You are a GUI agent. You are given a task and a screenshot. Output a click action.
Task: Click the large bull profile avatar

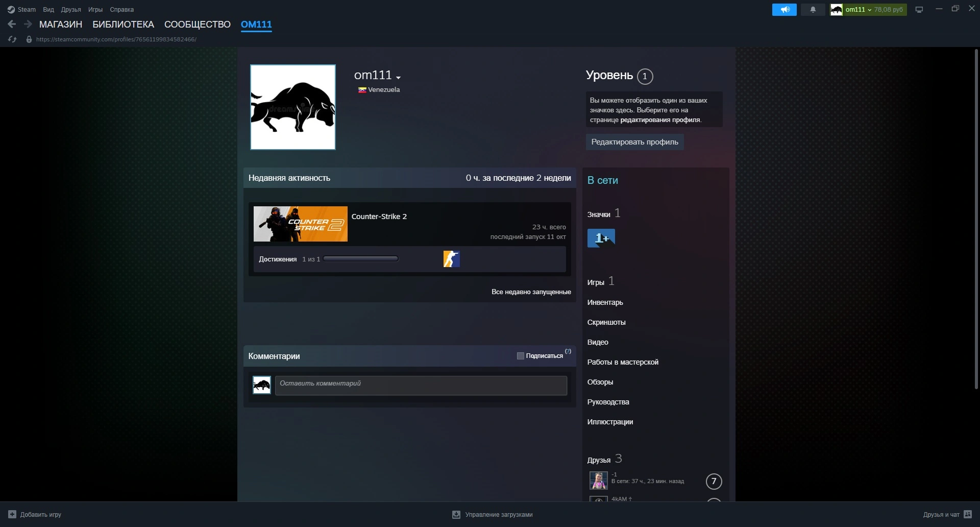tap(293, 107)
